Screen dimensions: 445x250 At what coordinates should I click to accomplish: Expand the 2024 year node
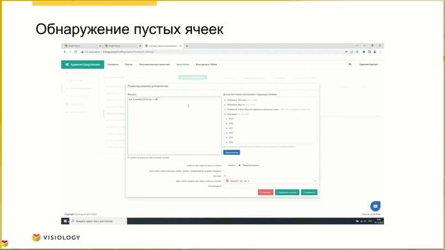pos(227,142)
